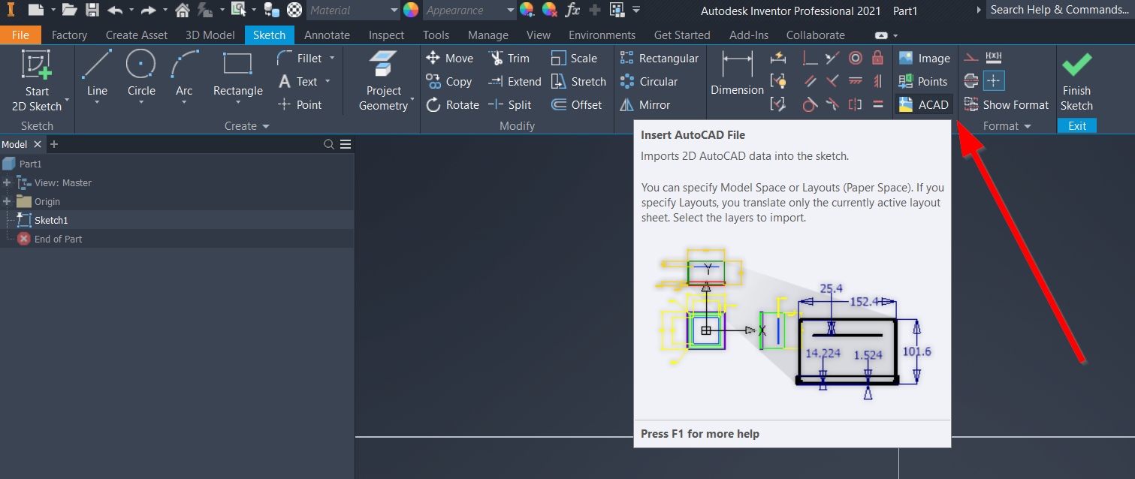The width and height of the screenshot is (1135, 479).
Task: Open the File menu
Action: (20, 35)
